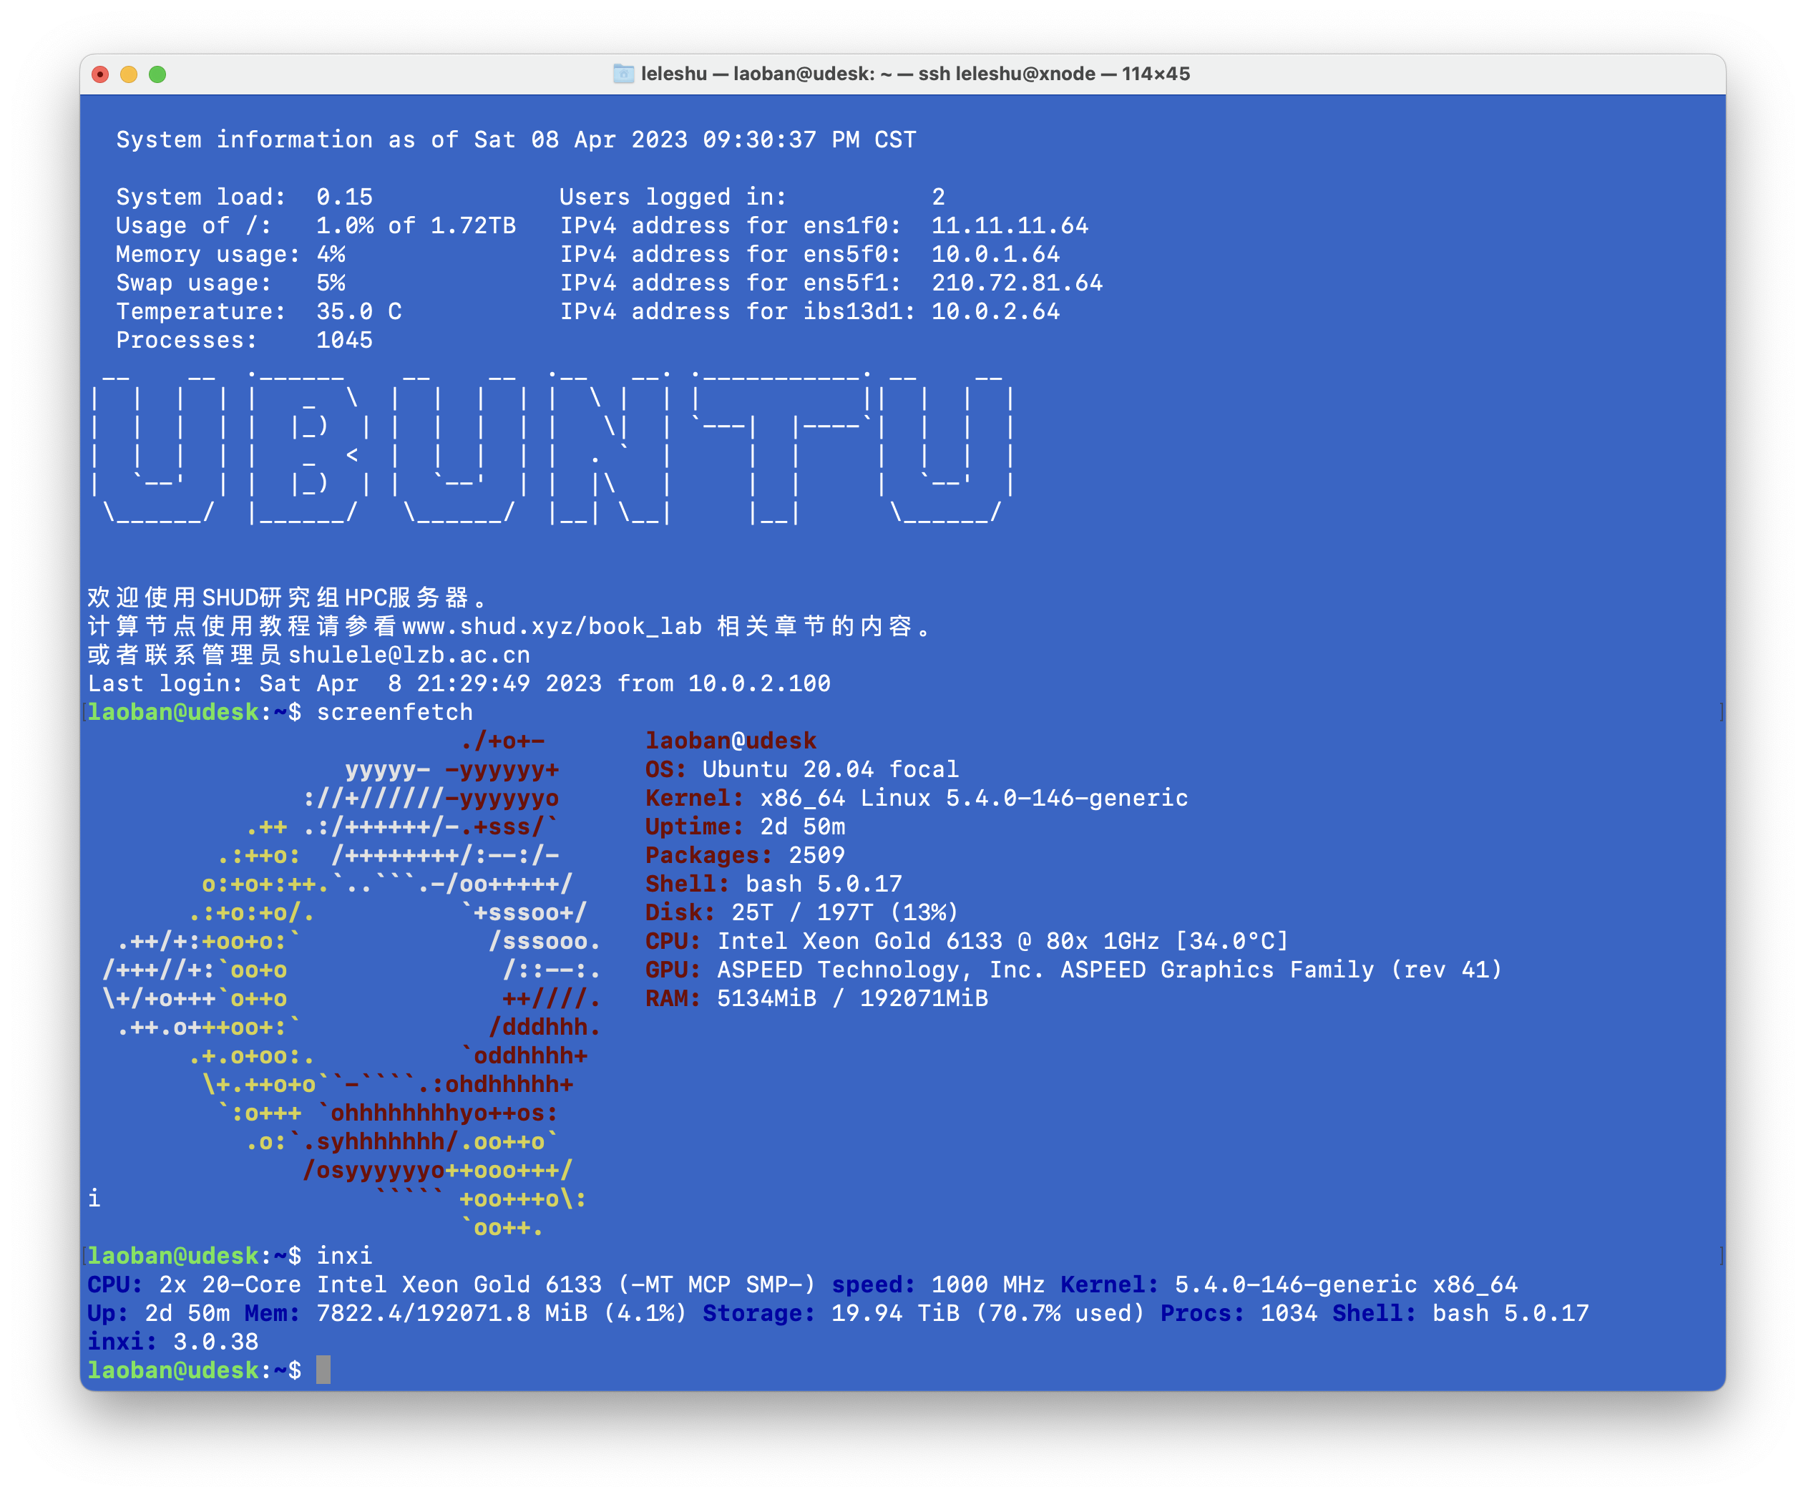Click IPv4 address 10.0.2.64 for ibs13d1
Viewport: 1806px width, 1497px height.
point(996,311)
